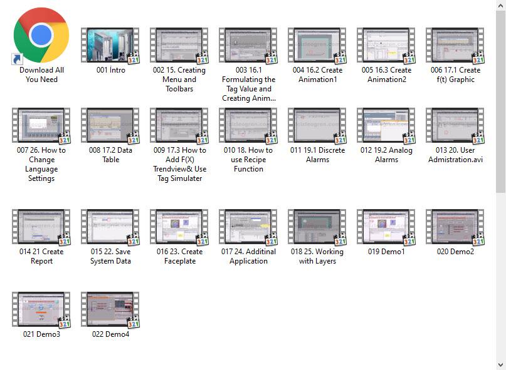Click the "001 İntro" file name

point(111,70)
